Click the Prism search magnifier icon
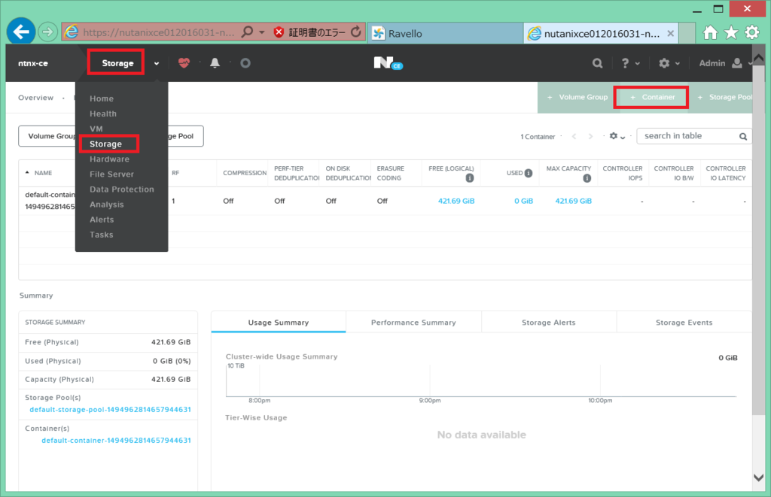 [597, 63]
